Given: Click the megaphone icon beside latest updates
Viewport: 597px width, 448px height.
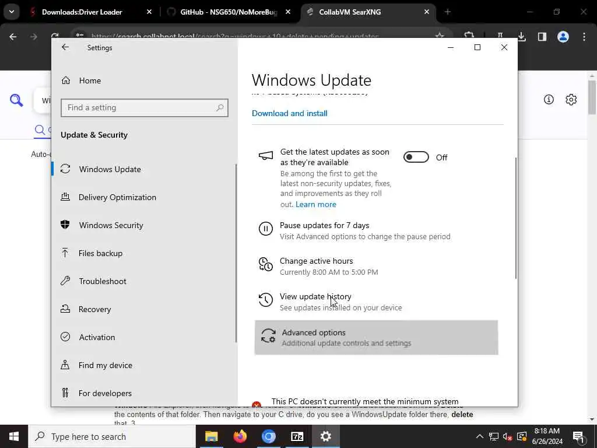Looking at the screenshot, I should coord(266,155).
